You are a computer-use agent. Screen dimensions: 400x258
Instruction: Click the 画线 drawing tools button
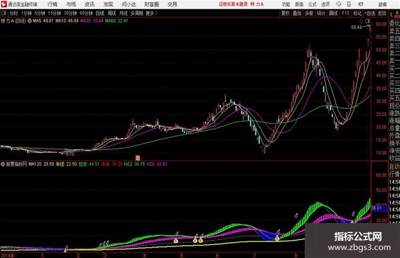pyautogui.click(x=333, y=13)
